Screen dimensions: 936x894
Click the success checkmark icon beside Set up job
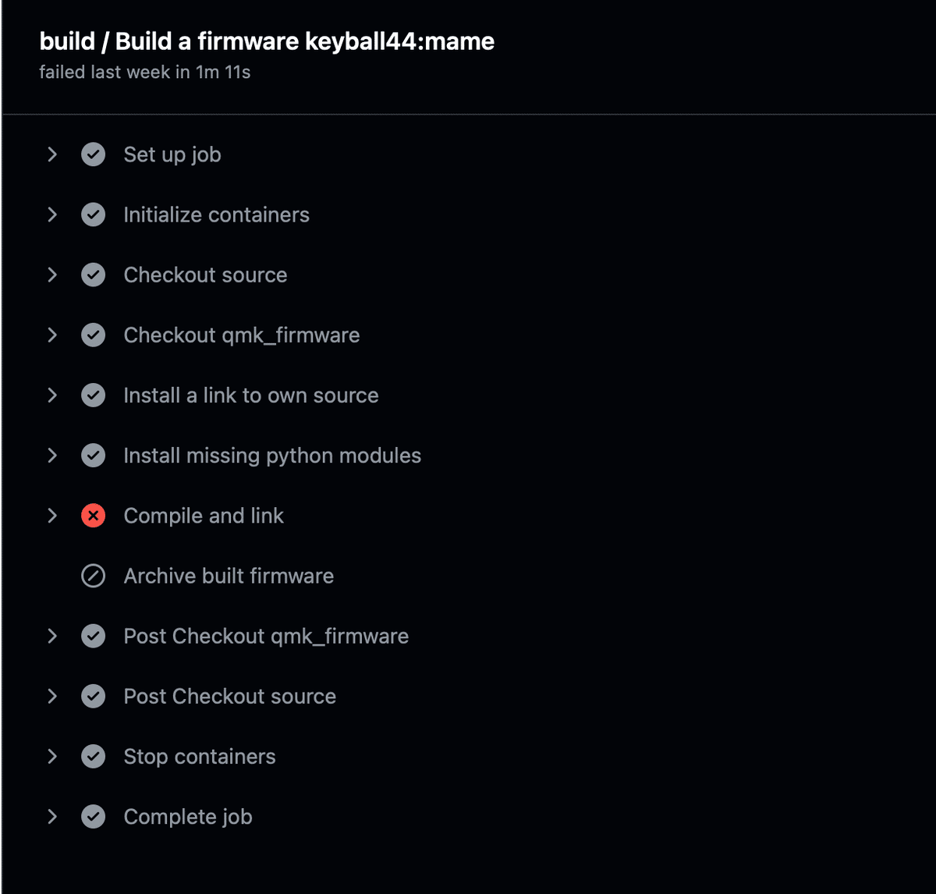94,154
